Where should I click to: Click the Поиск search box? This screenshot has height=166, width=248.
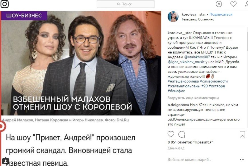(x=126, y=4)
